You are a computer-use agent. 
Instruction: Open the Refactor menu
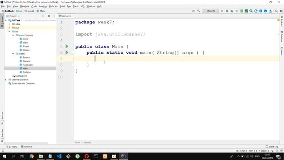[53, 6]
